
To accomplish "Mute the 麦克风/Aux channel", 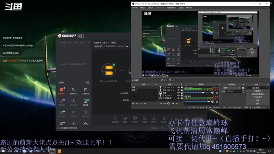I will pyautogui.click(x=212, y=93).
